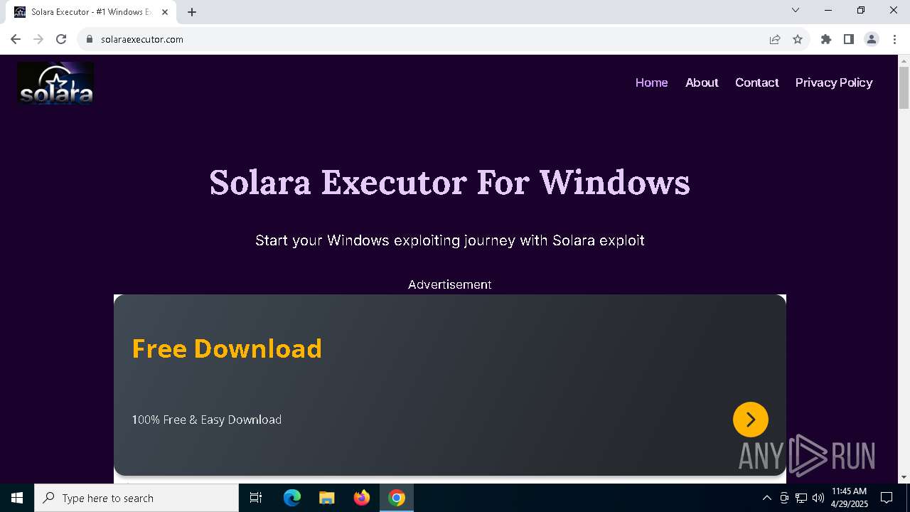The image size is (910, 512).
Task: Click the 'Advertisement' label text
Action: point(449,284)
